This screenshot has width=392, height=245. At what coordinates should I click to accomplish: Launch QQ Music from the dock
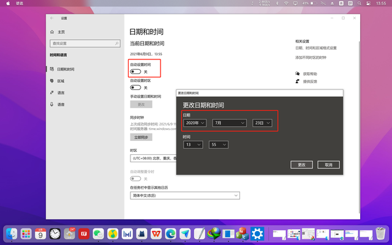click(x=113, y=234)
